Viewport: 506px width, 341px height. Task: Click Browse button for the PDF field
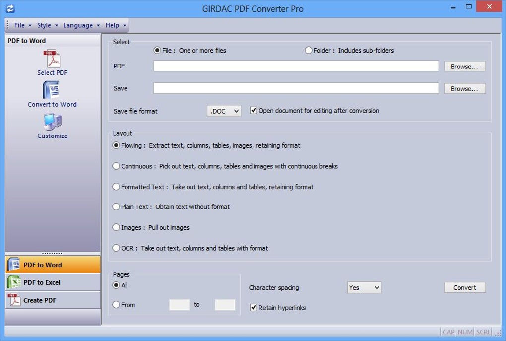point(465,66)
